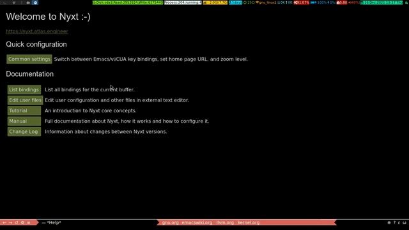Image resolution: width=409 pixels, height=230 pixels.
Task: Click 'An introduction to Nyxt core concepts.' text
Action: tap(91, 111)
